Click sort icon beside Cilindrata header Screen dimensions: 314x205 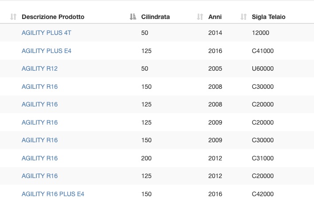pos(133,17)
